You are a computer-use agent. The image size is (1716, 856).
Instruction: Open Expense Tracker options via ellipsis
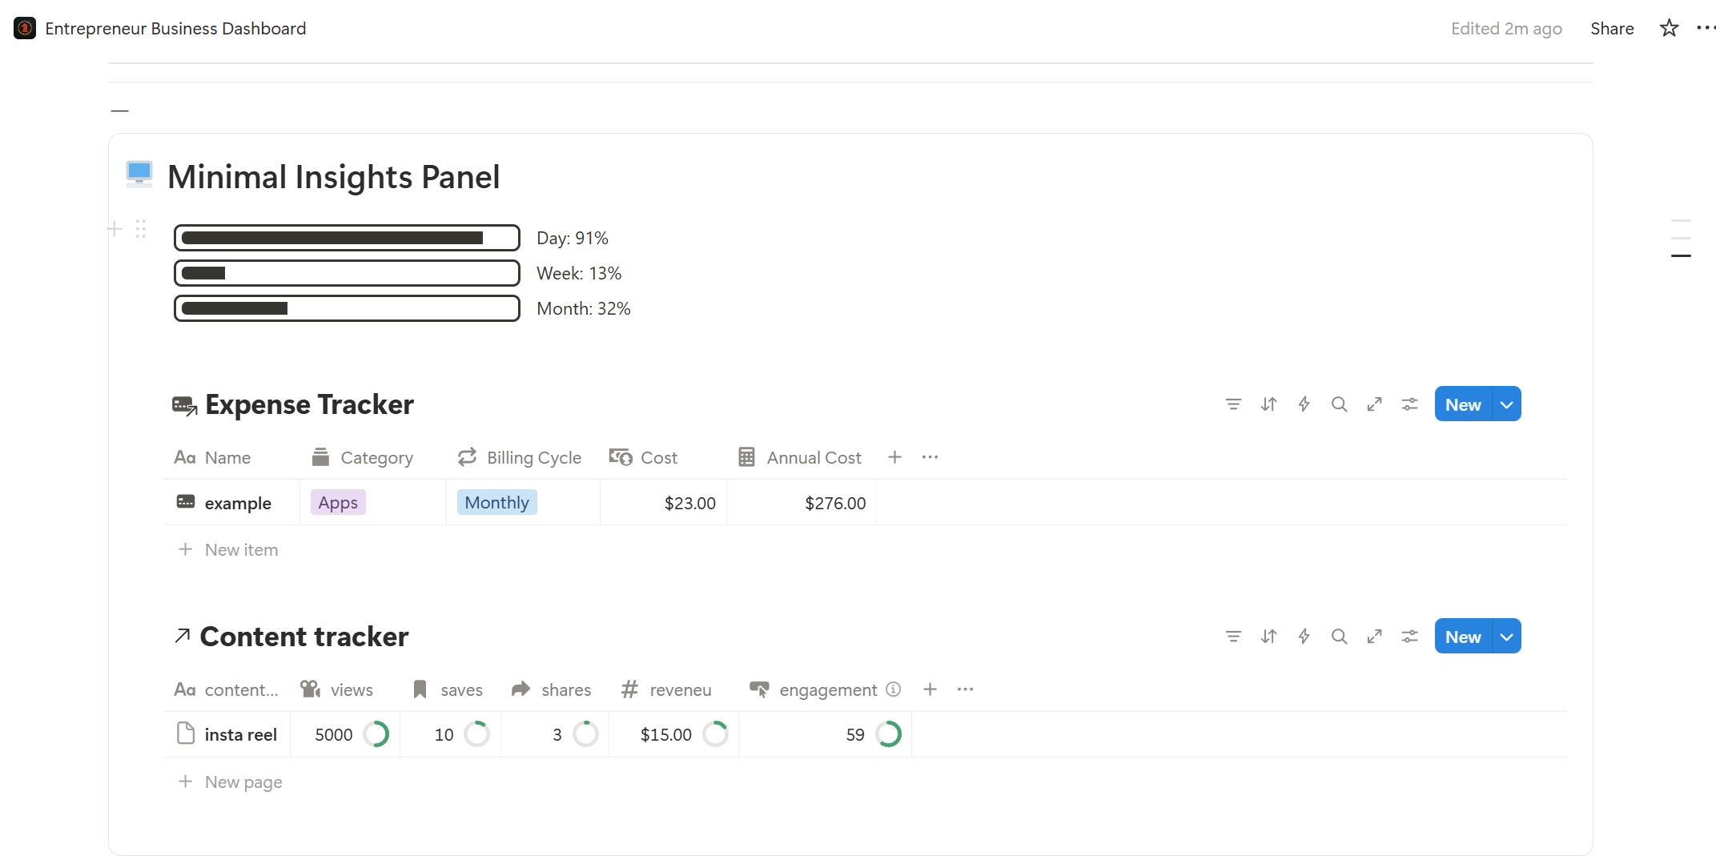point(929,456)
